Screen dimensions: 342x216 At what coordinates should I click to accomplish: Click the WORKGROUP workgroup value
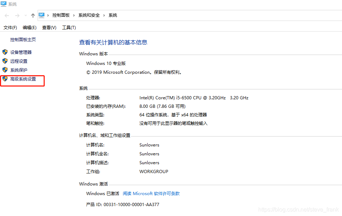[x=154, y=172]
